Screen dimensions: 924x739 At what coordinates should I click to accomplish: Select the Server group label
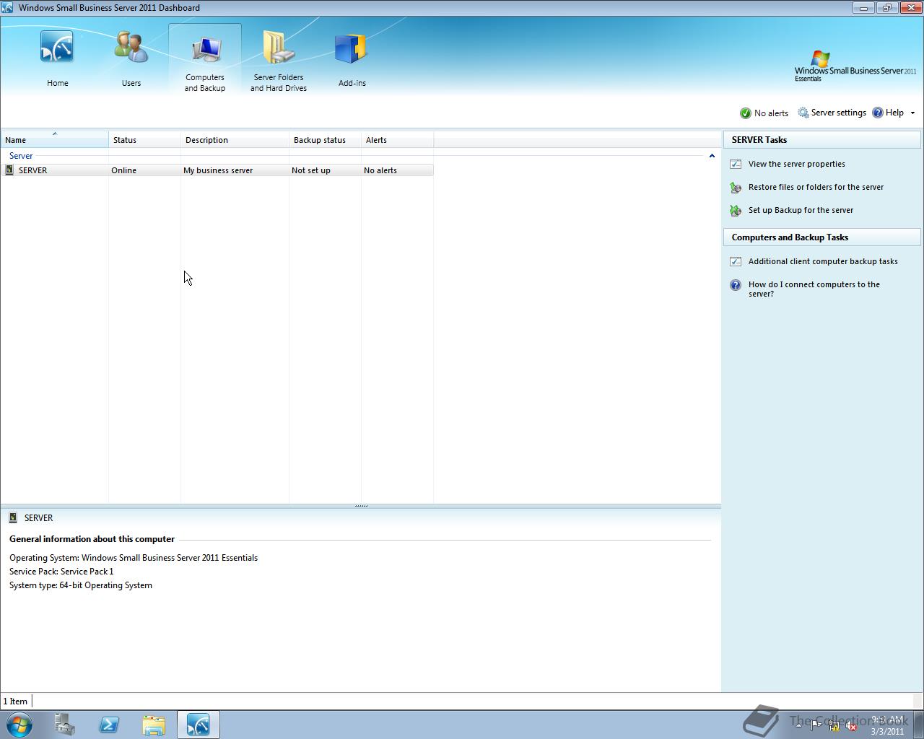(x=21, y=156)
